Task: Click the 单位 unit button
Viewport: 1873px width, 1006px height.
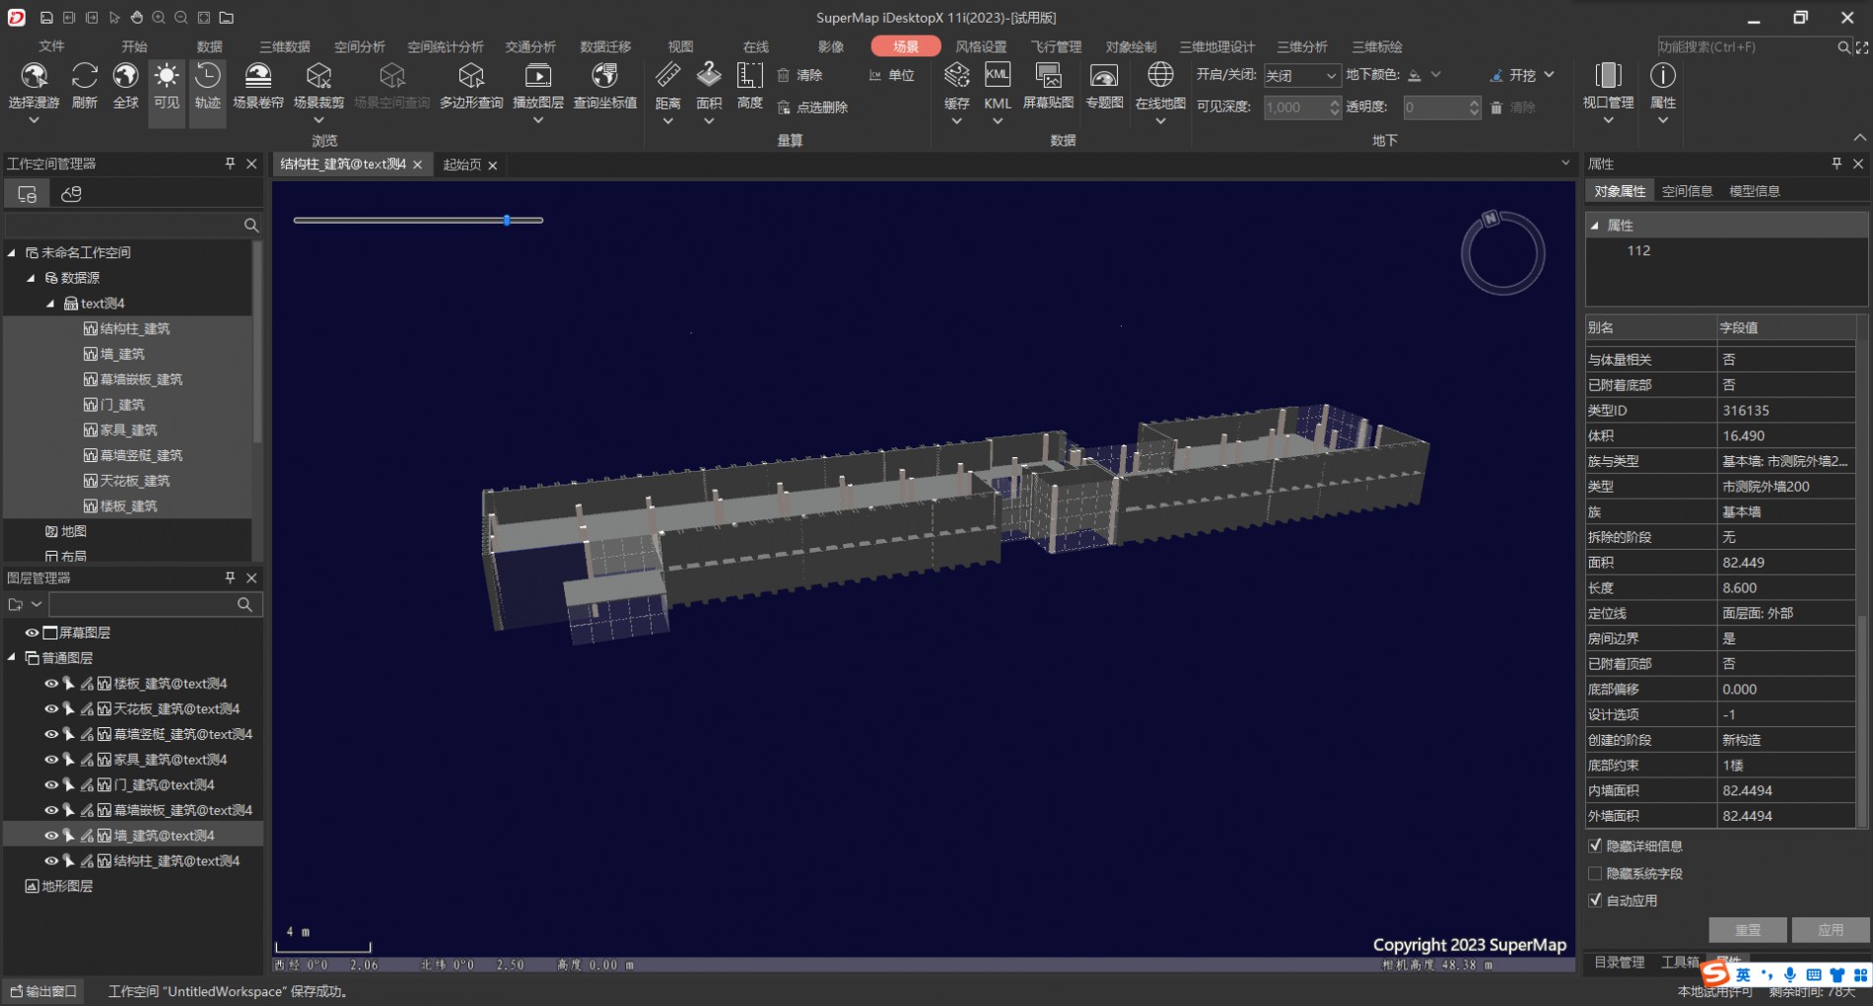Action: (891, 75)
